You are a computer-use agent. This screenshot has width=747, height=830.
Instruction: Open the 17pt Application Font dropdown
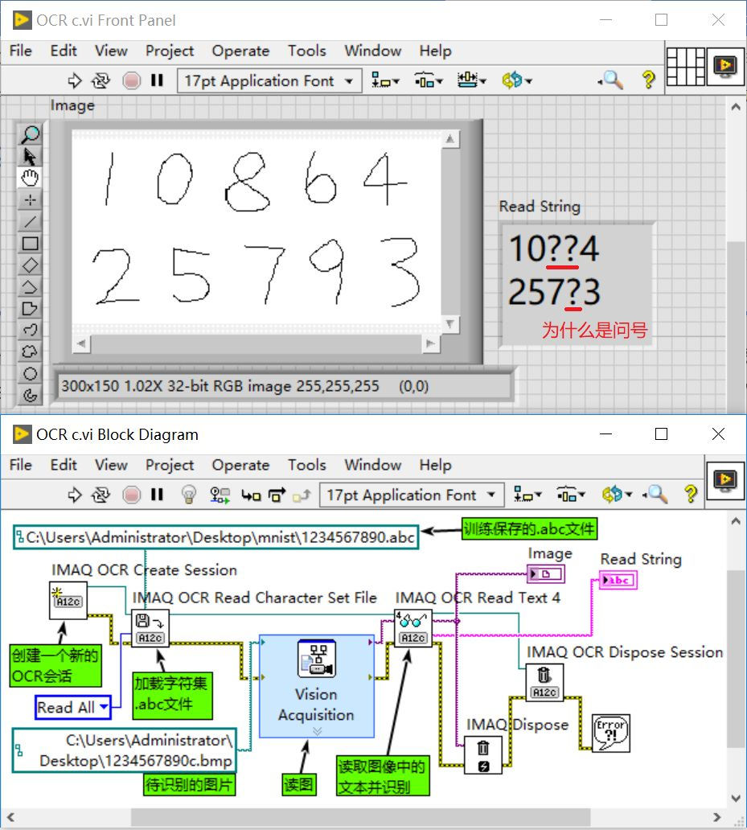click(x=269, y=80)
